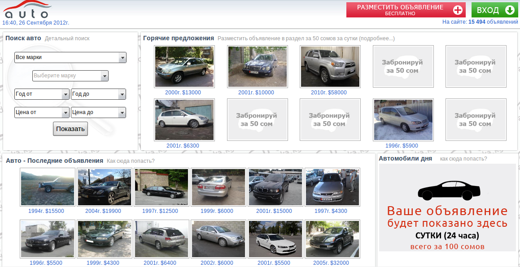The height and width of the screenshot is (267, 520).
Task: Click the Ваше объявление car-of-the-day banner
Action: click(448, 208)
